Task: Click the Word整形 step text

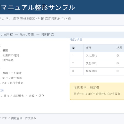Action: pos(27,35)
